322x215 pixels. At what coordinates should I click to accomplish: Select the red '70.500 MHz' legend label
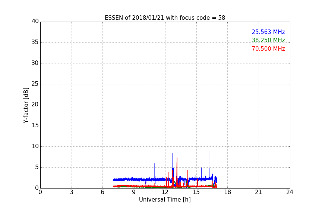coord(268,49)
